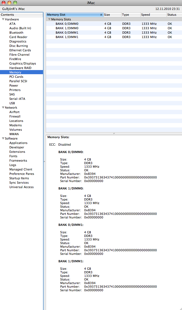Open Extensions list
This screenshot has width=182, height=310.
[17, 152]
